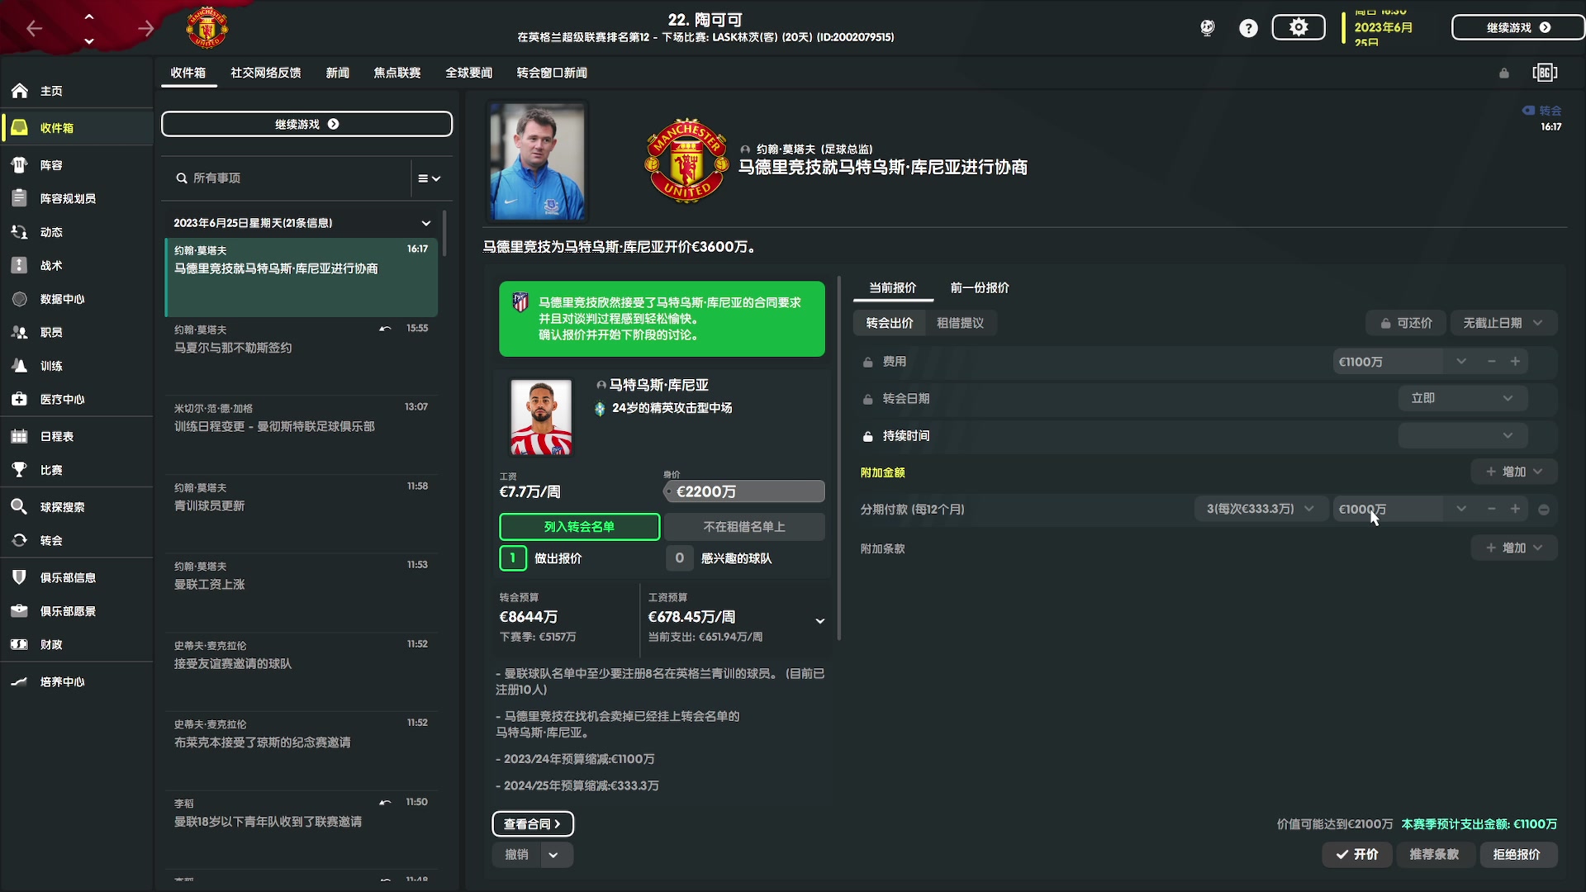Image resolution: width=1586 pixels, height=892 pixels.
Task: Switch to the 前一份报价 tab
Action: [x=979, y=287]
